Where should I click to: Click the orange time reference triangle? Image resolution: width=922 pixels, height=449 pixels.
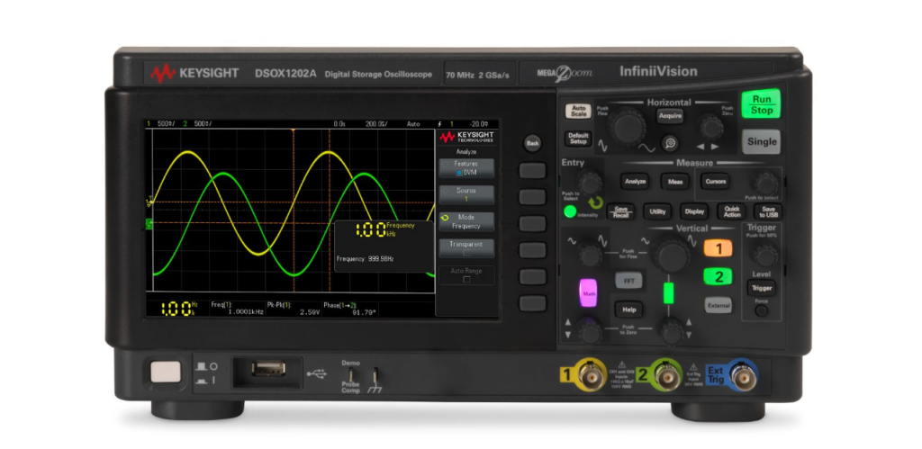[x=293, y=129]
